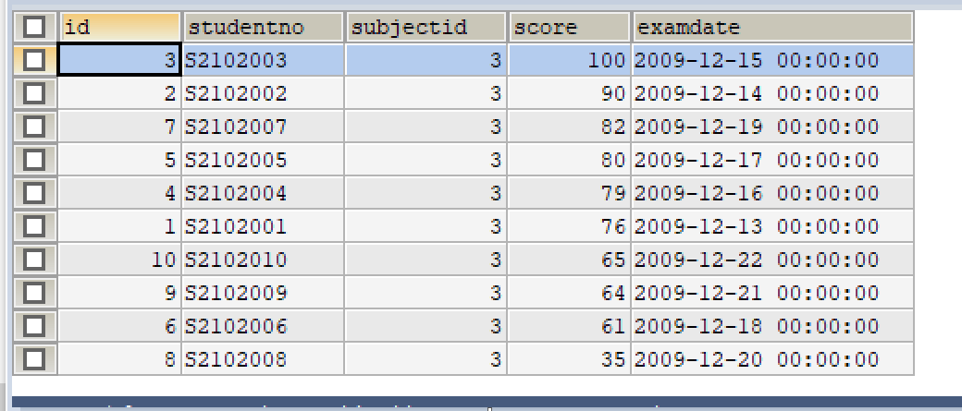Screen dimensions: 962x411
Task: Select the id cell of row S2102010
Action: (x=119, y=260)
